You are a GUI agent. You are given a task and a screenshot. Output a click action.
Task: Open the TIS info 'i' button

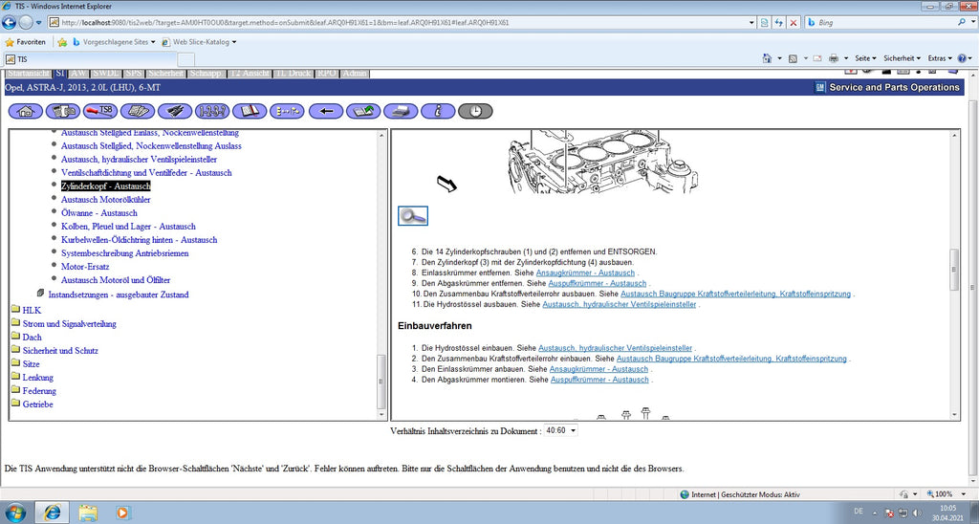pos(438,111)
